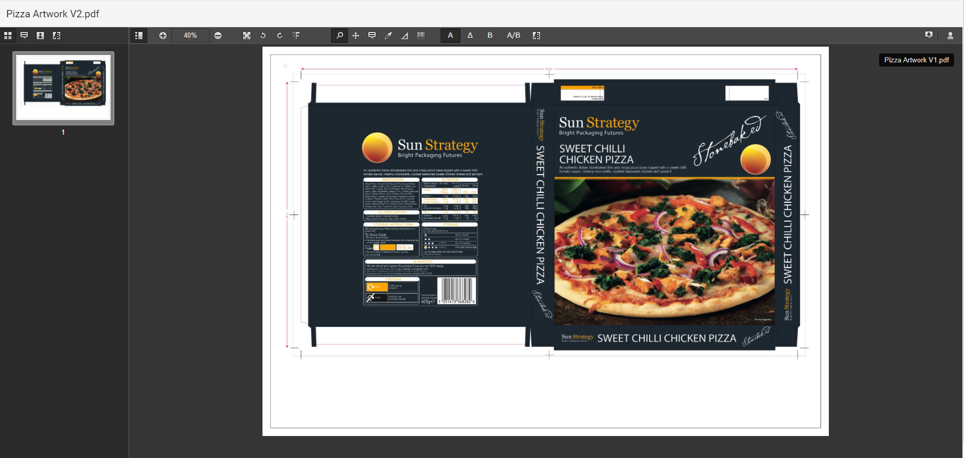Select the annotation comment tool
Image resolution: width=964 pixels, height=458 pixels.
point(372,36)
